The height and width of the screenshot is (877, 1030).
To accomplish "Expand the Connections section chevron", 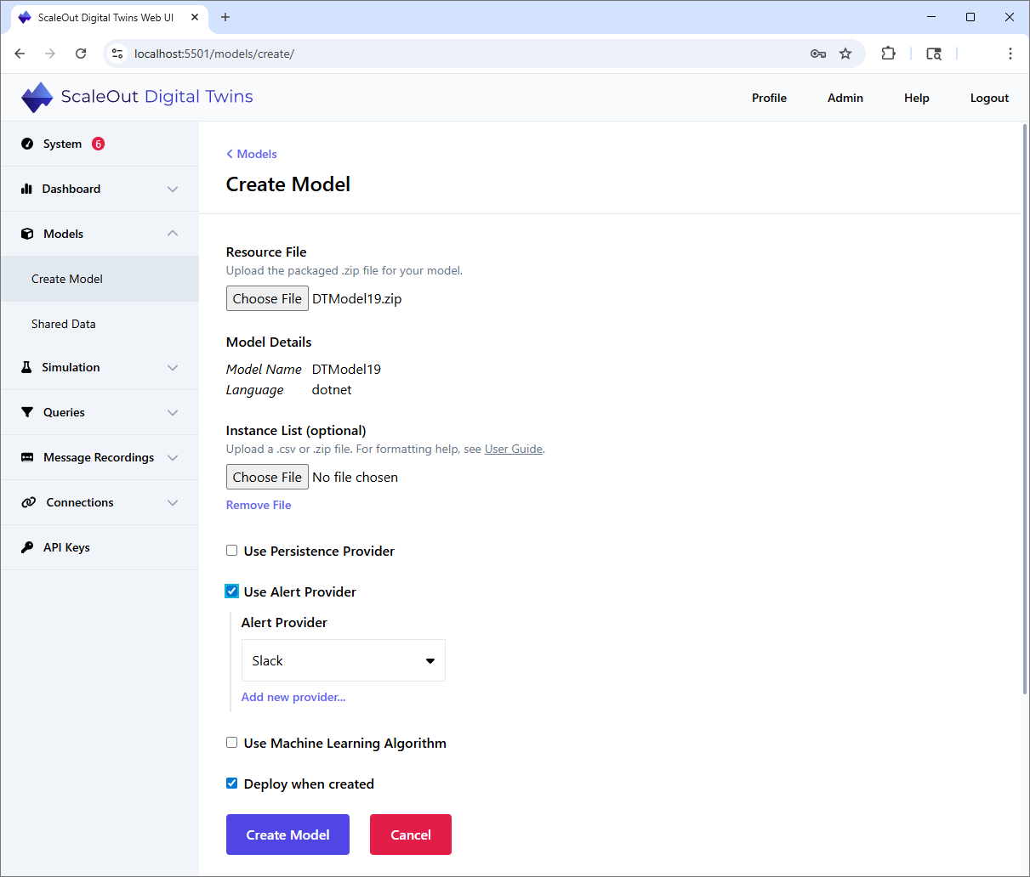I will pyautogui.click(x=173, y=502).
